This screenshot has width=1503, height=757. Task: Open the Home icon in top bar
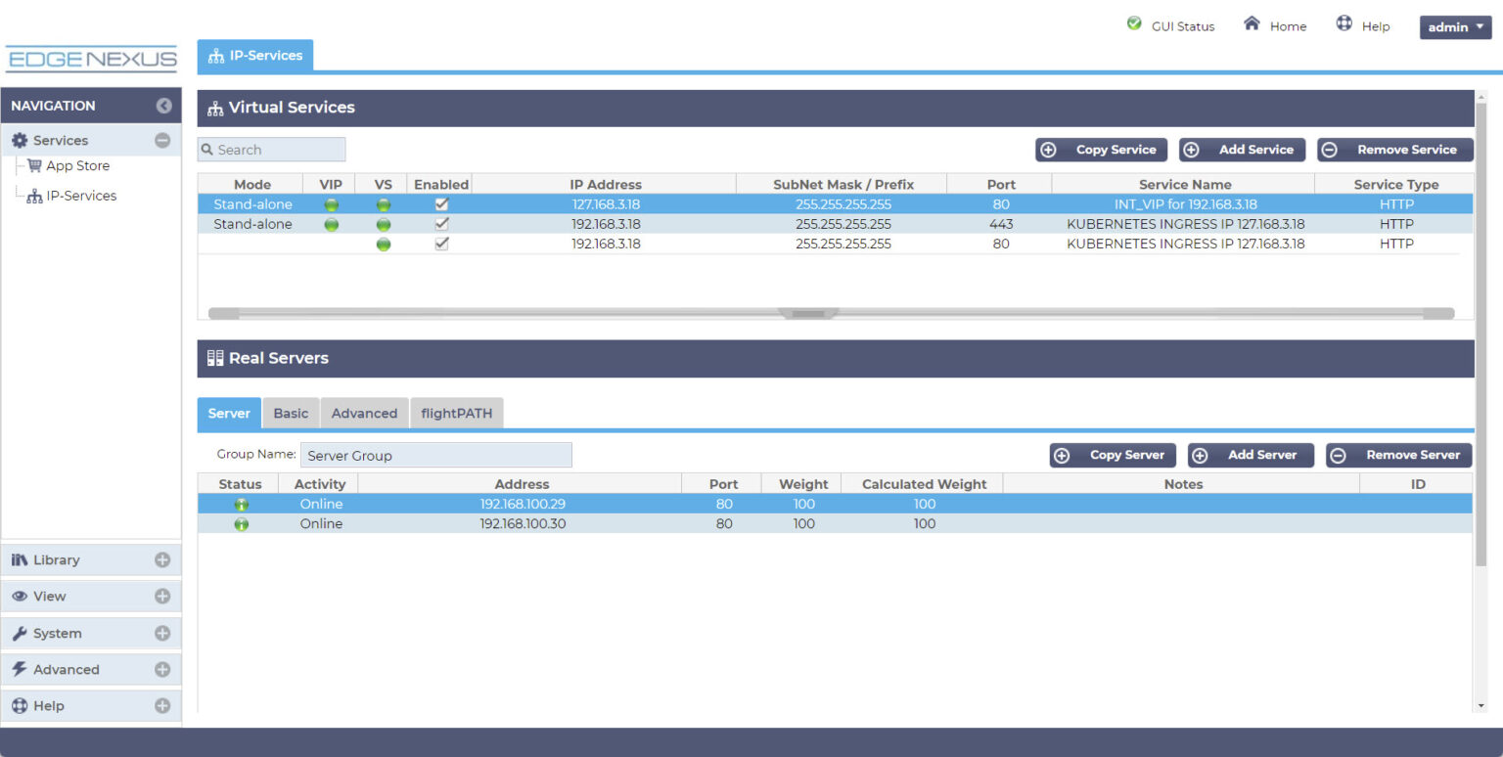[x=1251, y=25]
